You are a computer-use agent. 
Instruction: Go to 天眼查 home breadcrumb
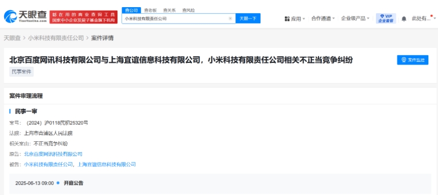pyautogui.click(x=12, y=38)
